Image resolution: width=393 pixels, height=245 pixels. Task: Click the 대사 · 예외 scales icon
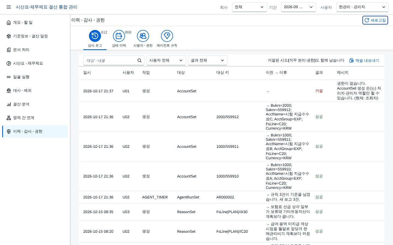(x=9, y=91)
